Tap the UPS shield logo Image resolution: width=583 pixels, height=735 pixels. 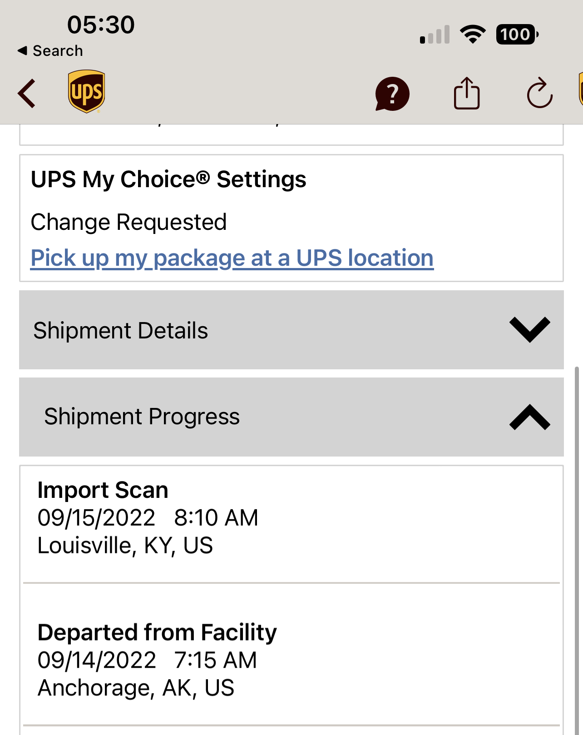pos(86,91)
